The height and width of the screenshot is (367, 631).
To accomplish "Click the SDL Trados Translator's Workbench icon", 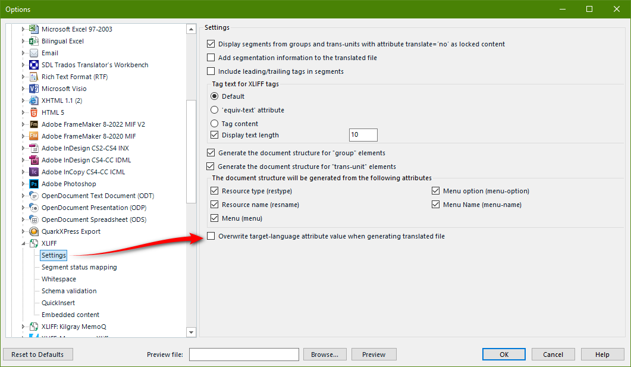I will click(34, 65).
